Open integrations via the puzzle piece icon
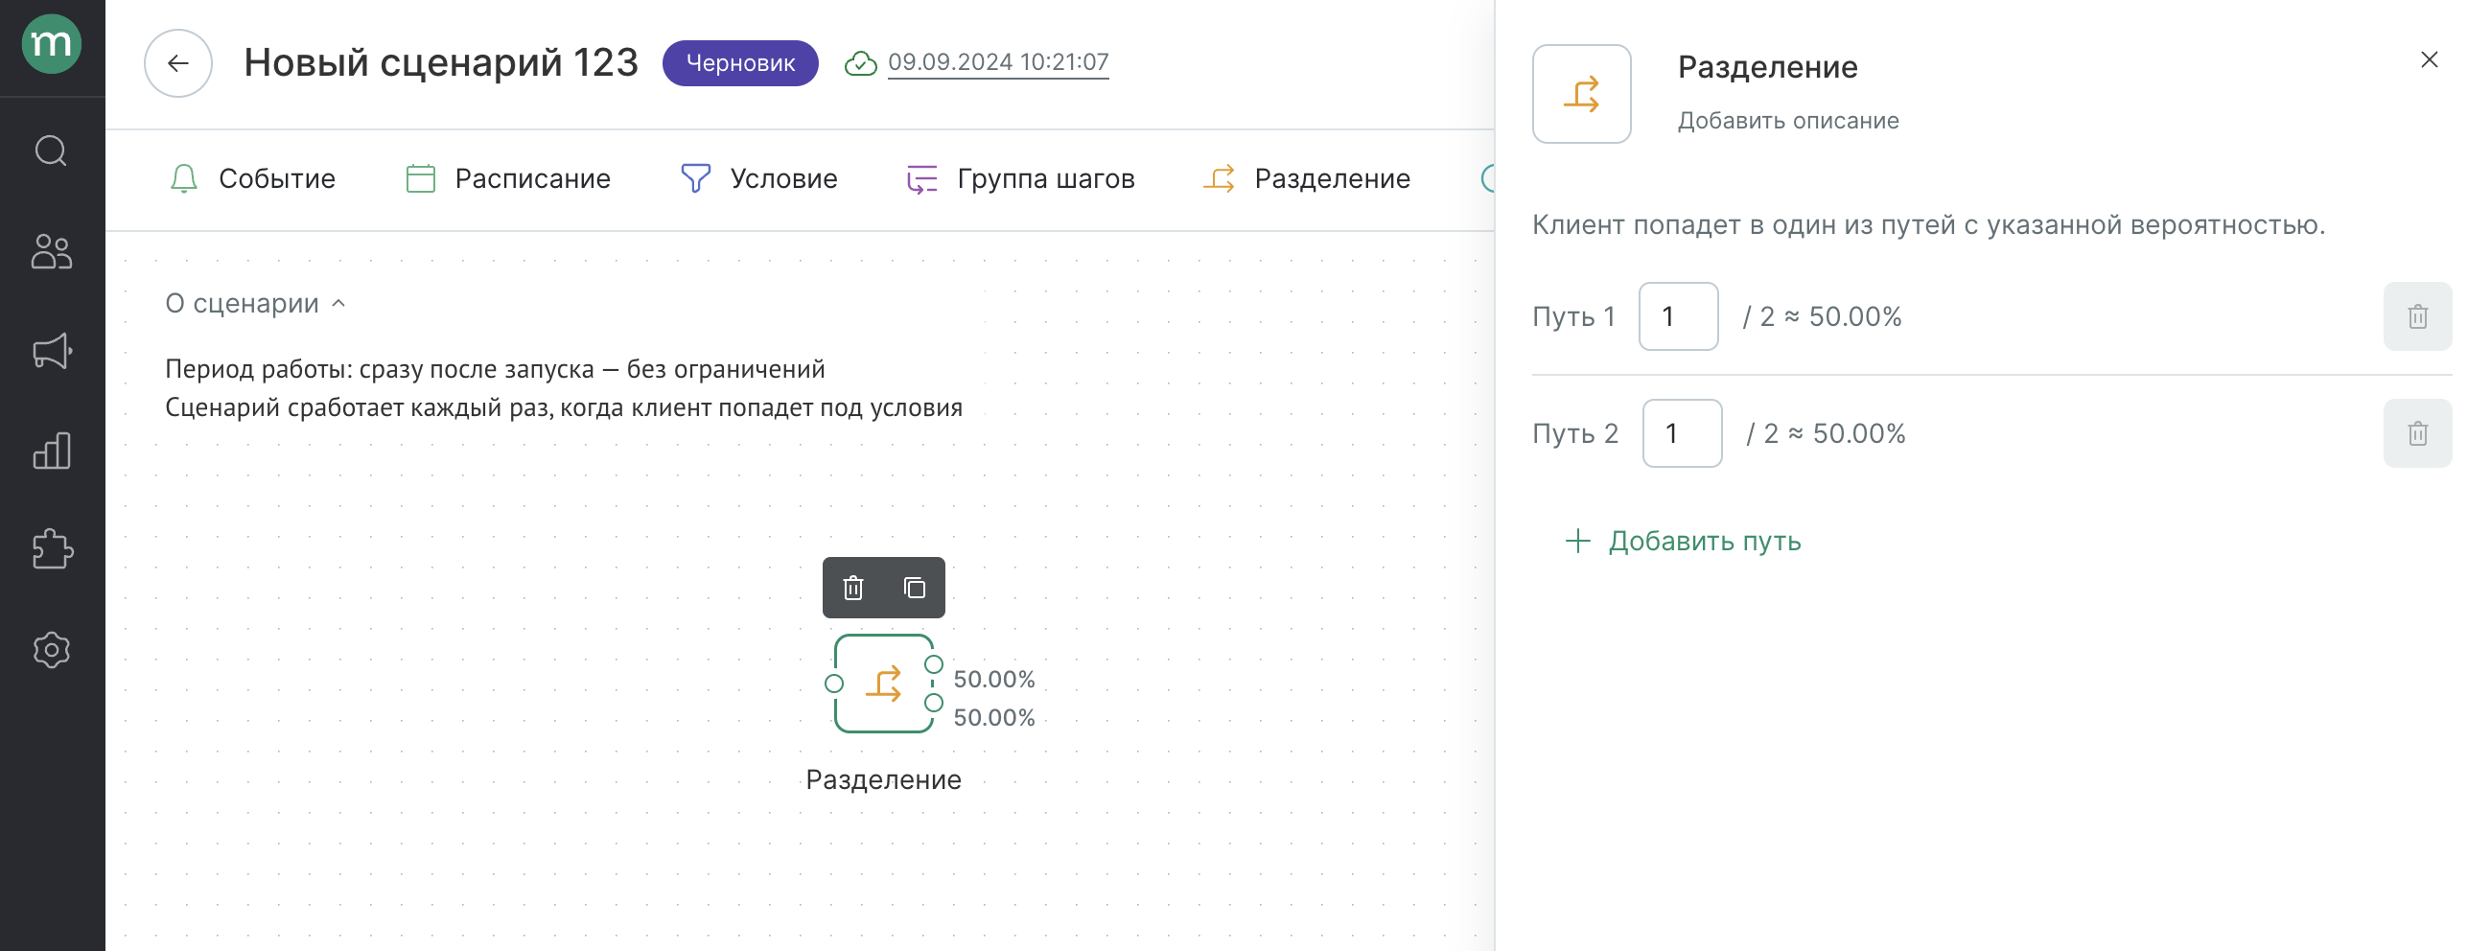This screenshot has height=951, width=2491. (x=51, y=550)
